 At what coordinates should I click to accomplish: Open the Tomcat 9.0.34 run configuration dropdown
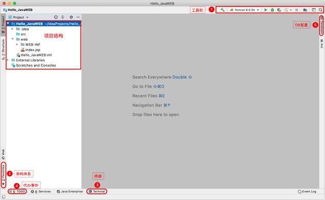click(244, 10)
